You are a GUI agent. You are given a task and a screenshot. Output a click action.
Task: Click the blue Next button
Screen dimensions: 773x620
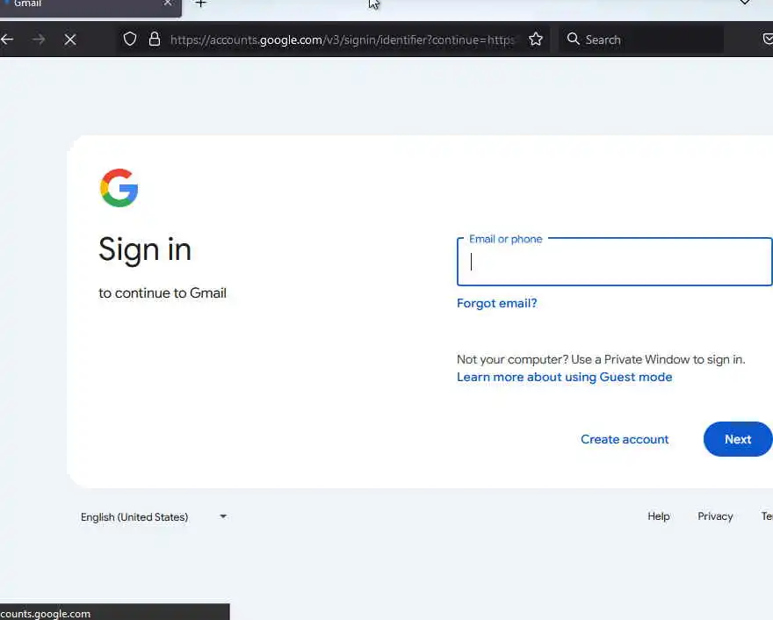coord(738,439)
